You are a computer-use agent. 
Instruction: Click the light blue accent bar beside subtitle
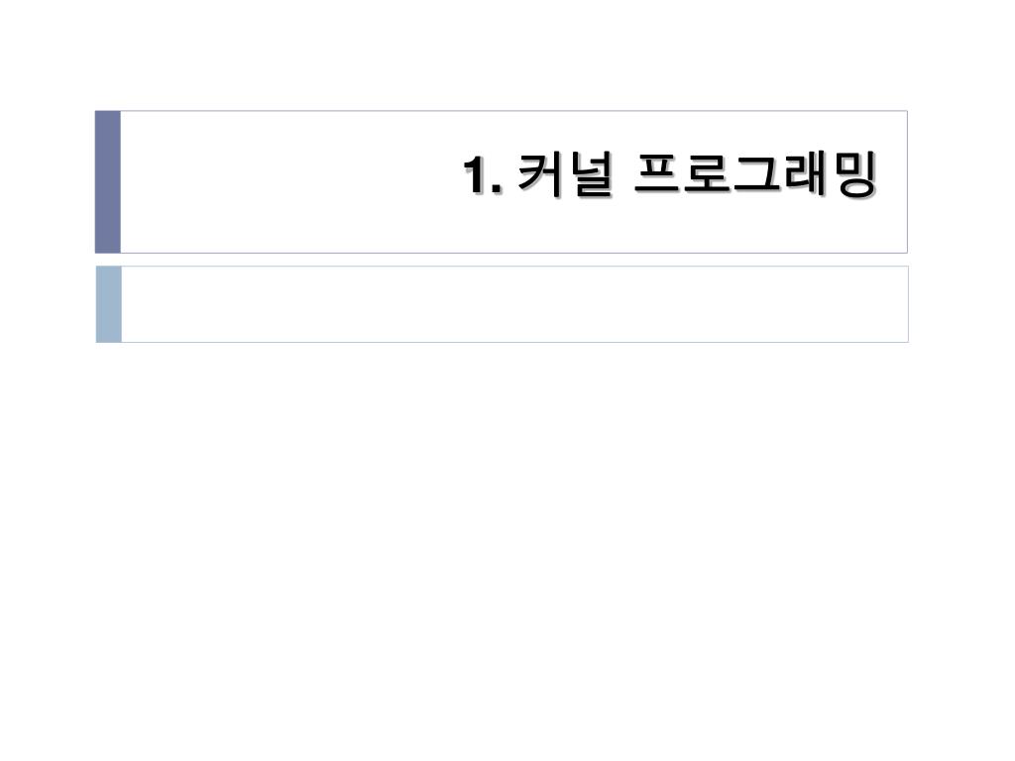[109, 304]
